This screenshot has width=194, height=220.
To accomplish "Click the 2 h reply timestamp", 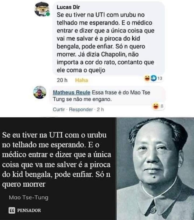I will [100, 109].
